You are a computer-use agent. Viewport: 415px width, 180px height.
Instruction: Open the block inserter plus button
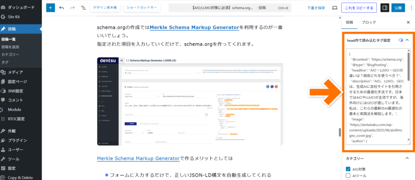click(x=50, y=8)
